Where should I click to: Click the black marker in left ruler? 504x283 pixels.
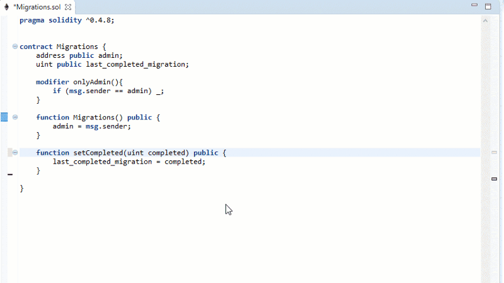pos(9,175)
